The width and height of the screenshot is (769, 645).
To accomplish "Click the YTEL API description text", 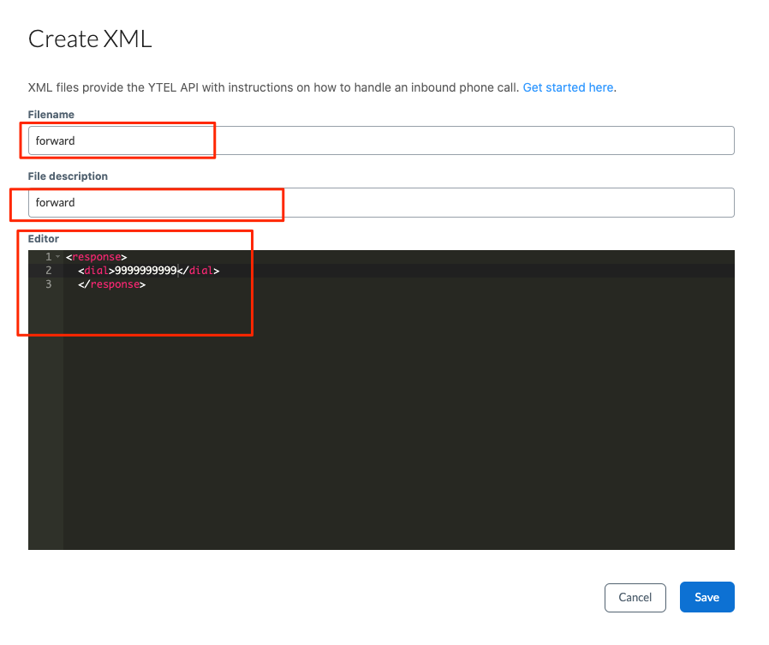I will coord(273,87).
